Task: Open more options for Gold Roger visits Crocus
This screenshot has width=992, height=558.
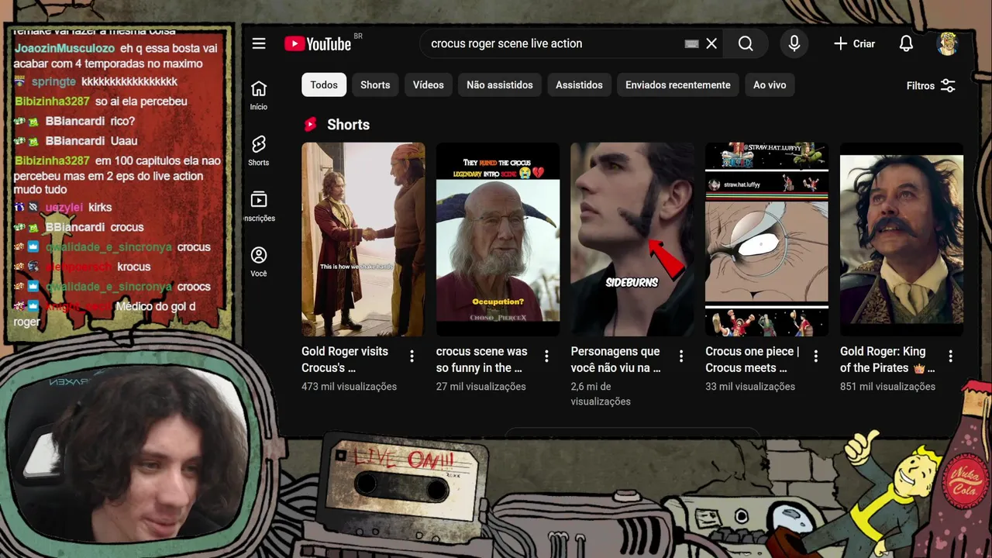Action: (x=412, y=356)
